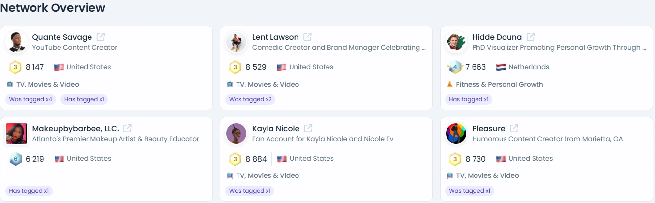The height and width of the screenshot is (203, 655).
Task: Click the TV icon on Quante Savage's card
Action: (x=10, y=85)
